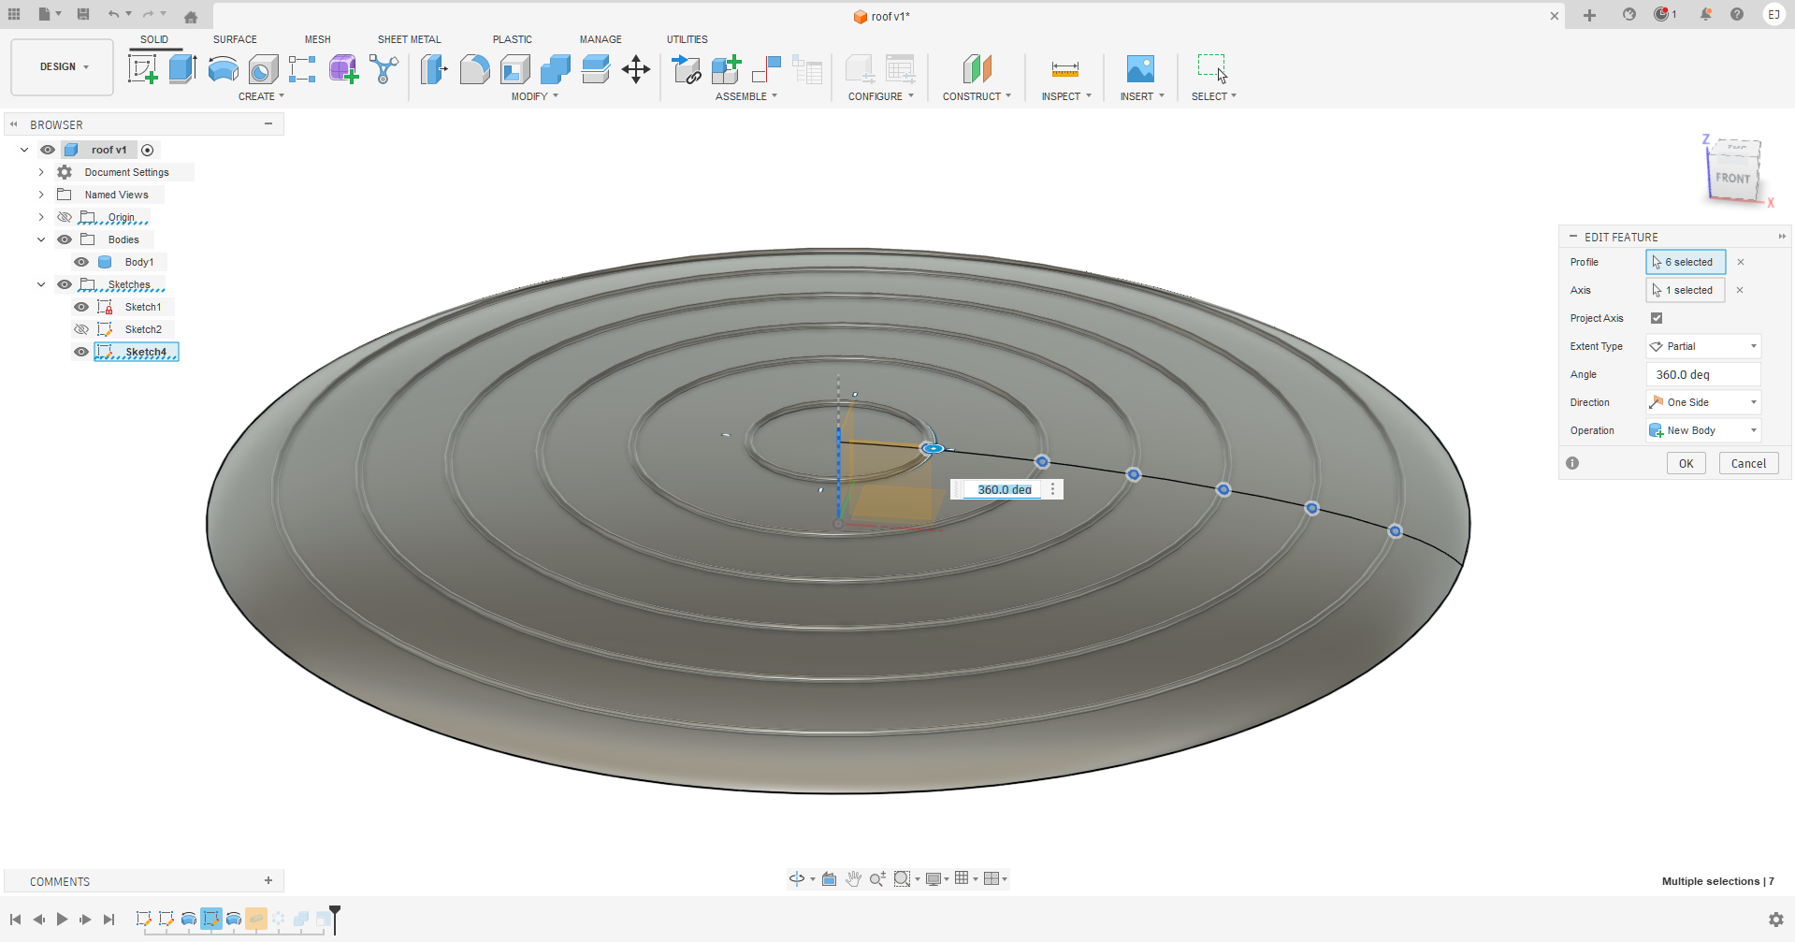Click the Look At tool
The width and height of the screenshot is (1795, 942).
coord(829,878)
